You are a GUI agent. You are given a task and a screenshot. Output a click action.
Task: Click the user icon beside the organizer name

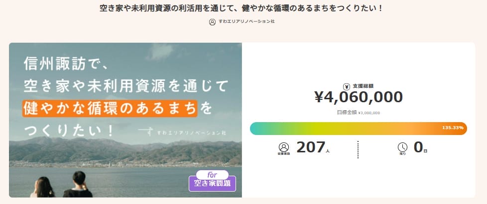[x=213, y=22]
